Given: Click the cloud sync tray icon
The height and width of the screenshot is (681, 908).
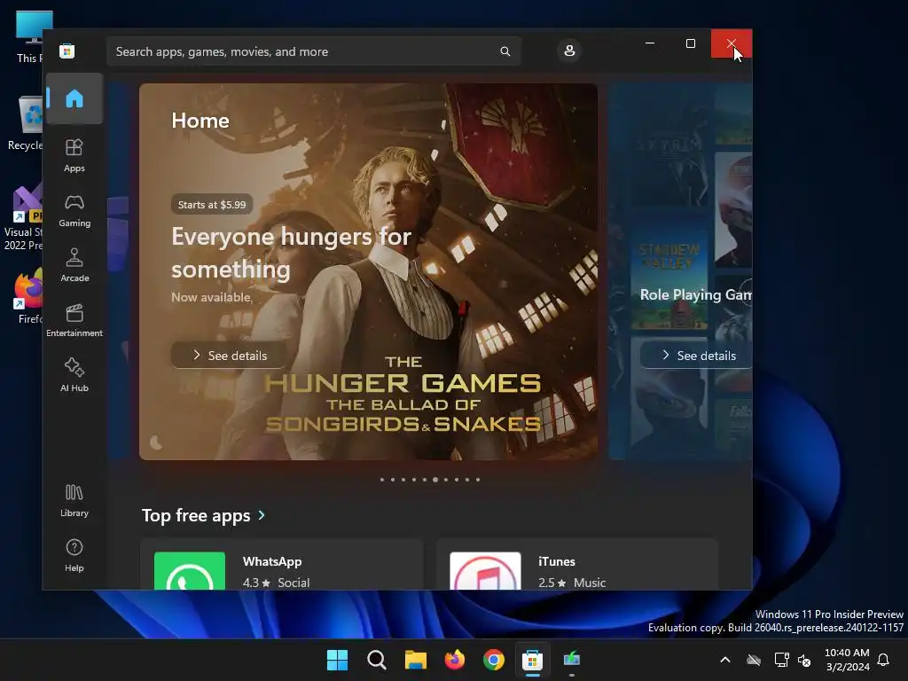Looking at the screenshot, I should [x=754, y=660].
